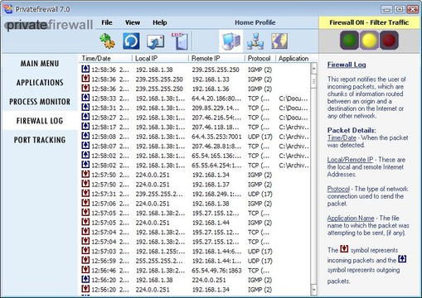Sort by Remote IP column header
This screenshot has width=422, height=298.
216,59
